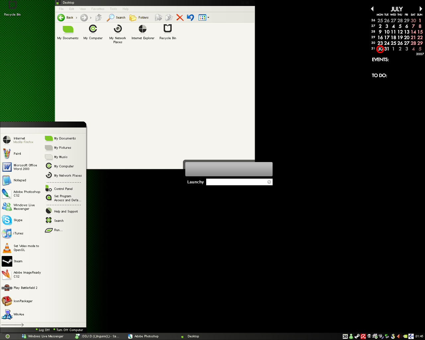Go to next month in the calendar
Image resolution: width=425 pixels, height=340 pixels.
click(x=421, y=9)
